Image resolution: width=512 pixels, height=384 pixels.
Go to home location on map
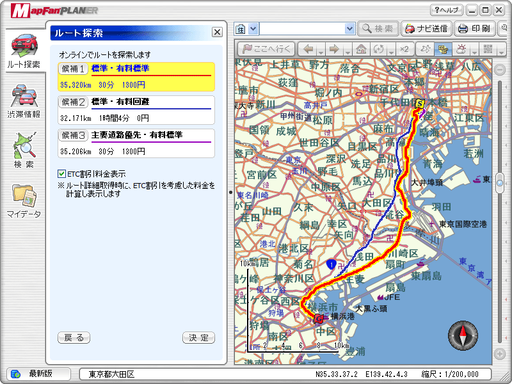(361, 49)
